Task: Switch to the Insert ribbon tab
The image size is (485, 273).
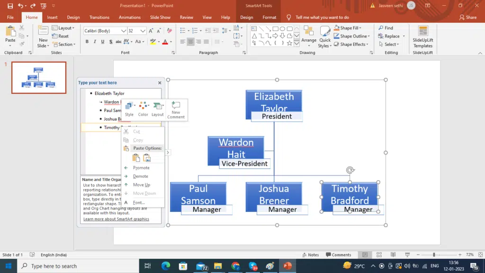Action: (x=52, y=18)
